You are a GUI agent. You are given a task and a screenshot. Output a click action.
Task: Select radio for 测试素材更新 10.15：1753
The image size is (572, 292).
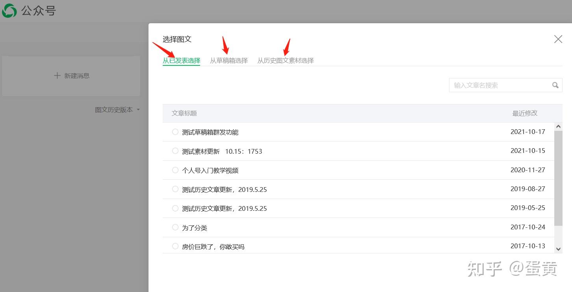click(x=175, y=151)
